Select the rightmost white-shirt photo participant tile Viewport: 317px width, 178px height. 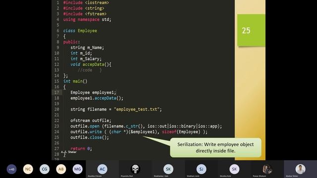point(301,169)
